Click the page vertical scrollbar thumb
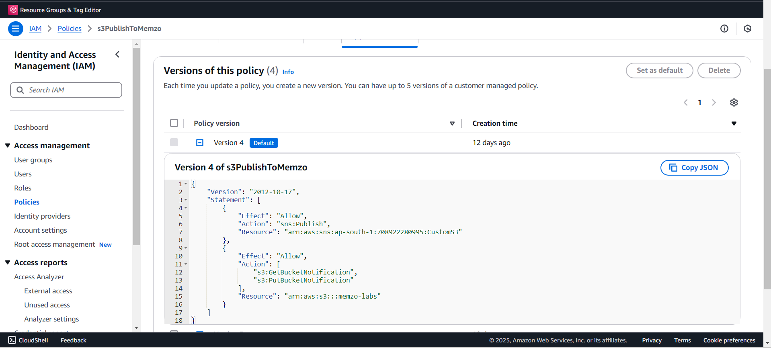Screen dimensions: 771x348 click(767, 179)
